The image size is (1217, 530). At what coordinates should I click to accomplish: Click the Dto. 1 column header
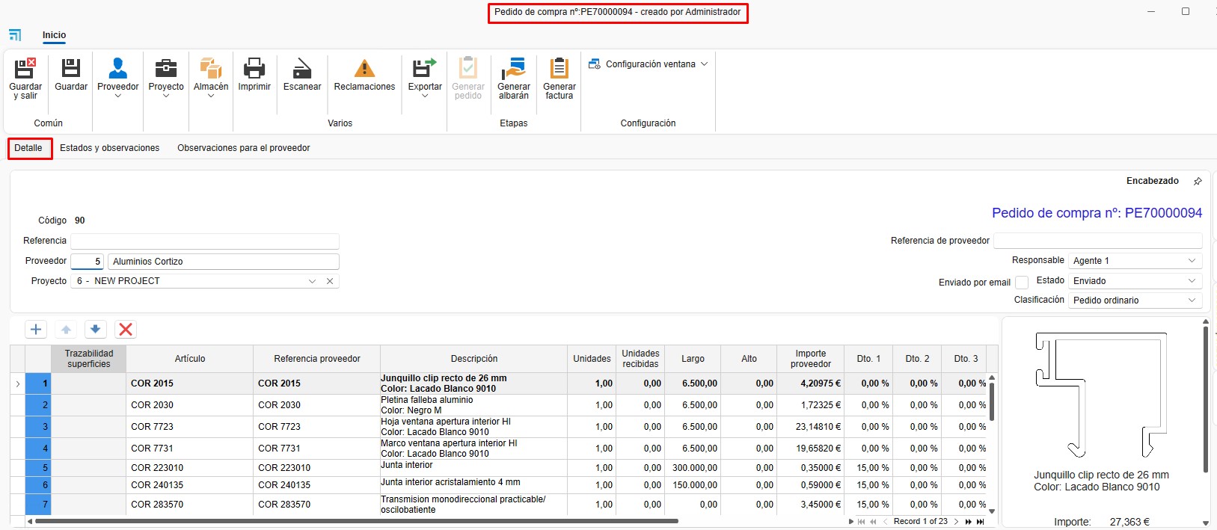click(x=868, y=359)
